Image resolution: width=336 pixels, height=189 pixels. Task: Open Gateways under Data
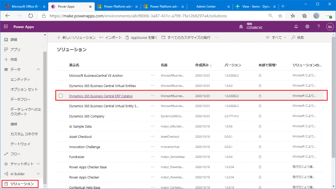coord(20,144)
